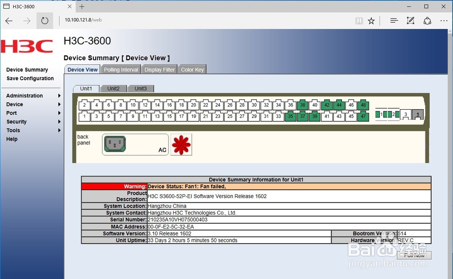Select port 13 icon

[157, 116]
